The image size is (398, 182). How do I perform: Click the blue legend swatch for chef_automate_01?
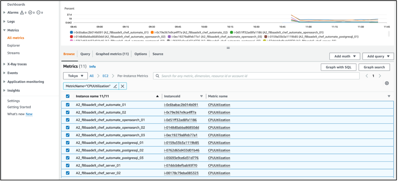click(71, 32)
